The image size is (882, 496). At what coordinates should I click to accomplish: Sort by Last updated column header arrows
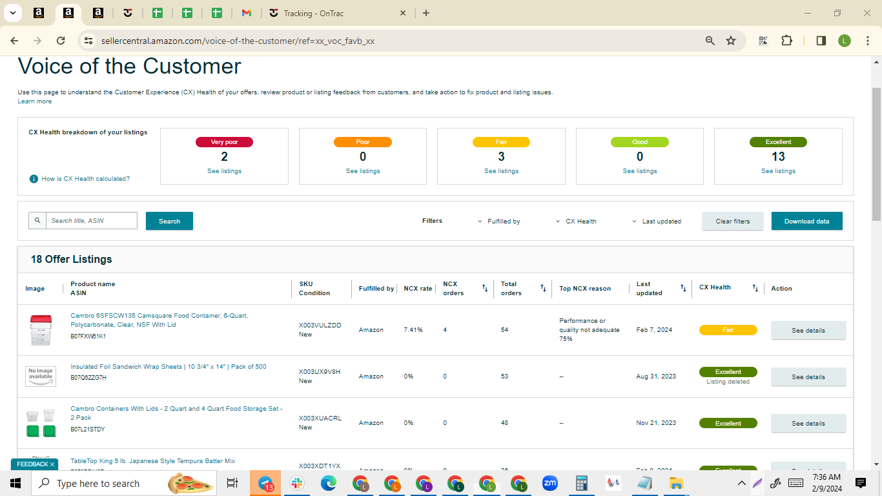pyautogui.click(x=683, y=288)
